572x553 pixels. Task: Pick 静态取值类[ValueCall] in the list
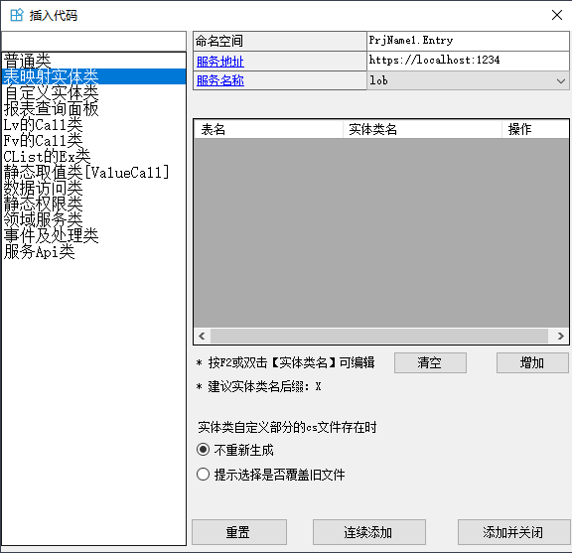[86, 172]
